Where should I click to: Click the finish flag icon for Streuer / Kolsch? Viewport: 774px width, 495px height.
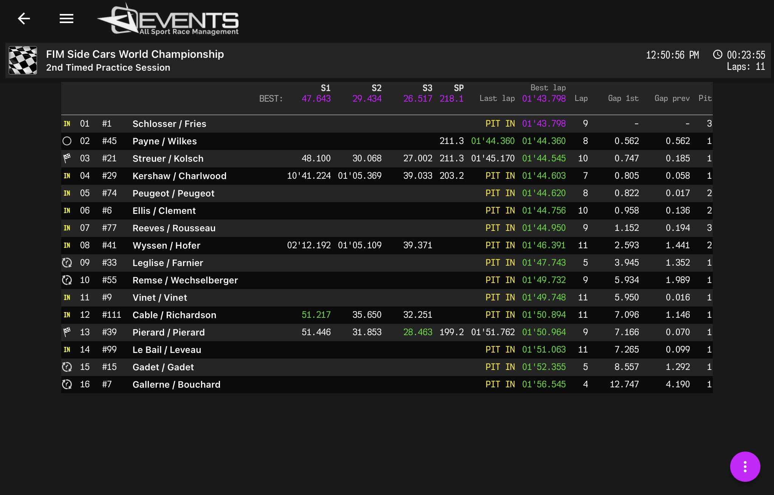[67, 159]
